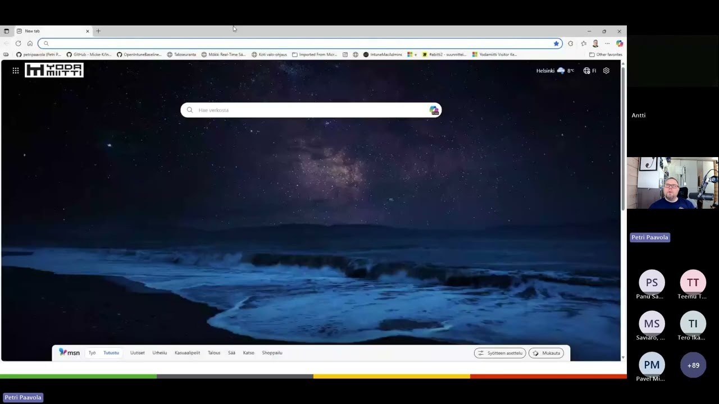The width and height of the screenshot is (719, 404).
Task: Open Taloseuranta bookmark
Action: pos(181,54)
